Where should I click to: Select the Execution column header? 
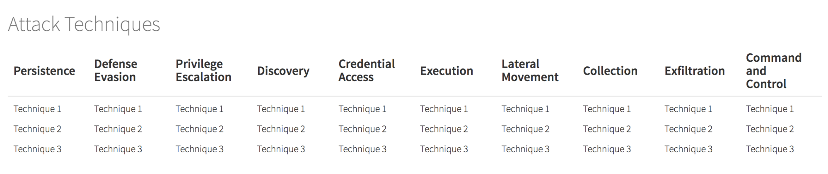click(x=447, y=71)
